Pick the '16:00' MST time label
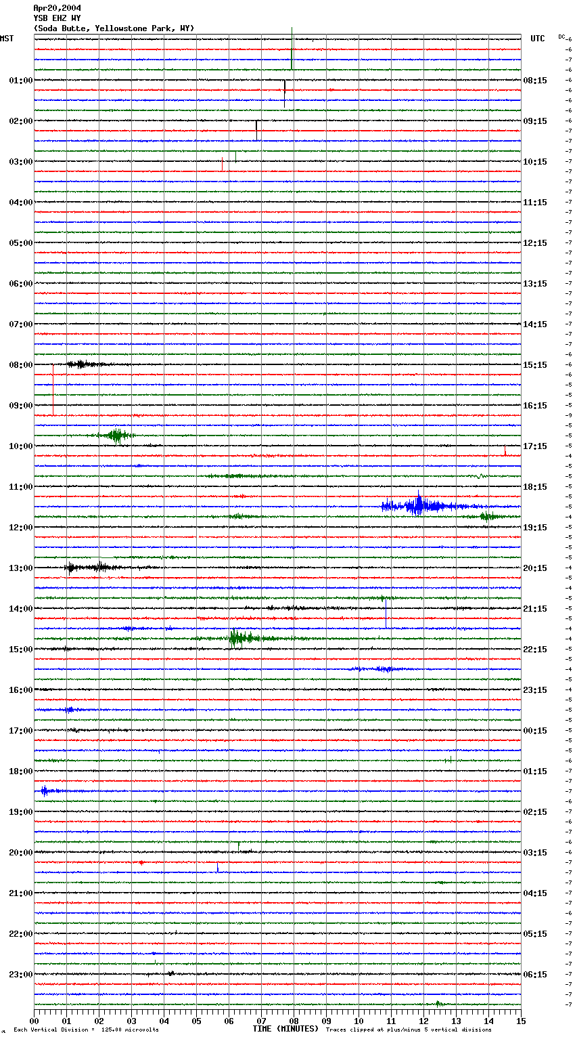 click(21, 690)
